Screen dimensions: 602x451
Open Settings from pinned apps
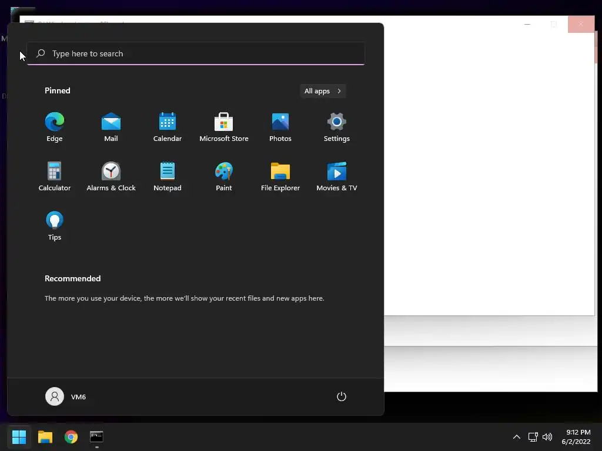coord(337,127)
